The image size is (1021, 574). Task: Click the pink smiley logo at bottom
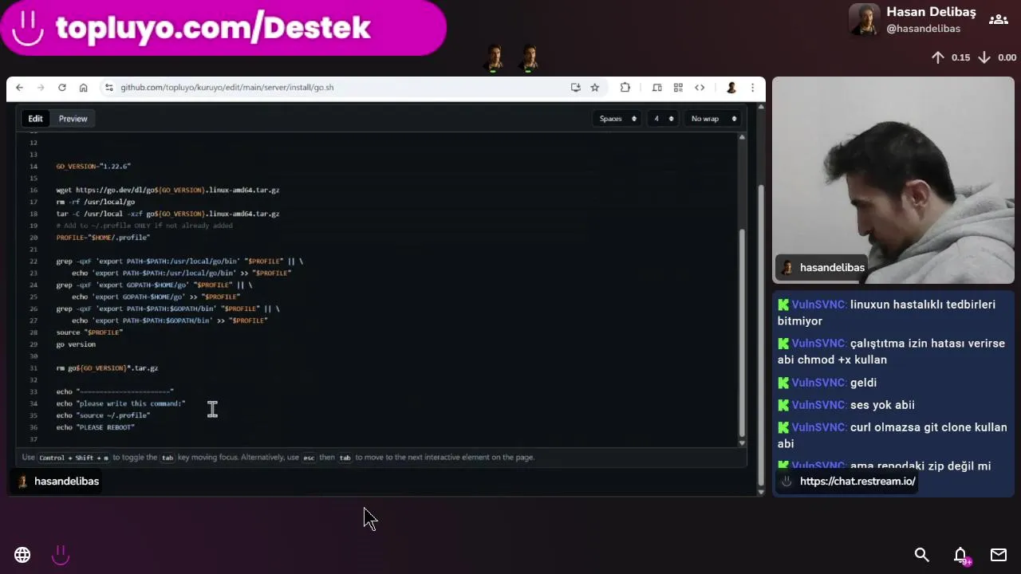pyautogui.click(x=61, y=555)
